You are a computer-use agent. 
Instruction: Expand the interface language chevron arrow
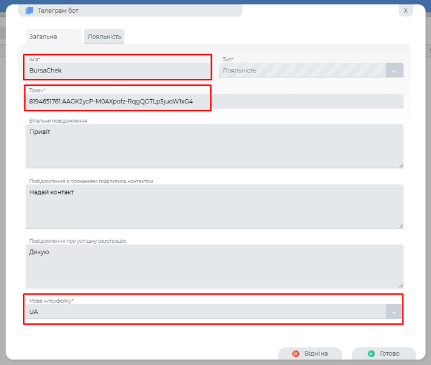[x=394, y=311]
